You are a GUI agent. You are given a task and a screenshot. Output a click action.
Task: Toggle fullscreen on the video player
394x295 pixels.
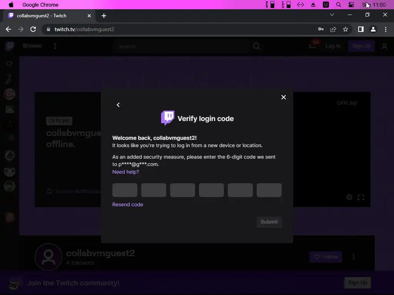[361, 197]
